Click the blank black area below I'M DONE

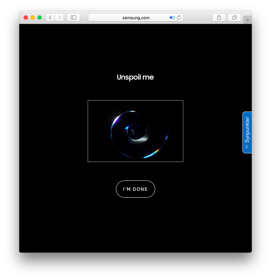coord(135,233)
